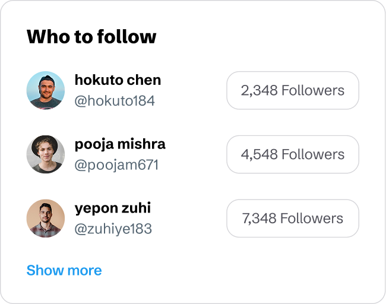Click the 4,548 Followers button
The height and width of the screenshot is (304, 386).
click(x=293, y=154)
